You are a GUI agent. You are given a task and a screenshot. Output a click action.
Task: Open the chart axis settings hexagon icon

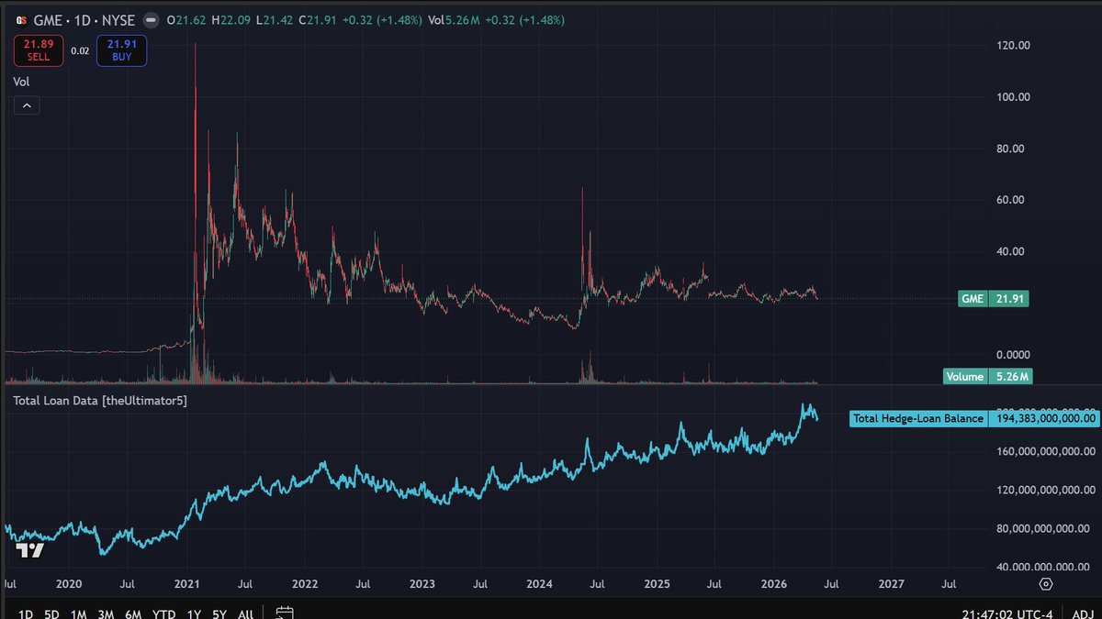pos(1045,582)
